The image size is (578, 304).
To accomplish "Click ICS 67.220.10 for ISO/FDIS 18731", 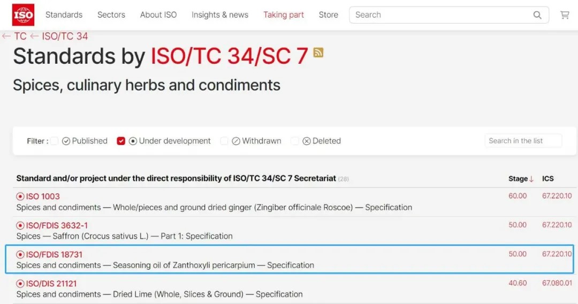I will [x=557, y=254].
